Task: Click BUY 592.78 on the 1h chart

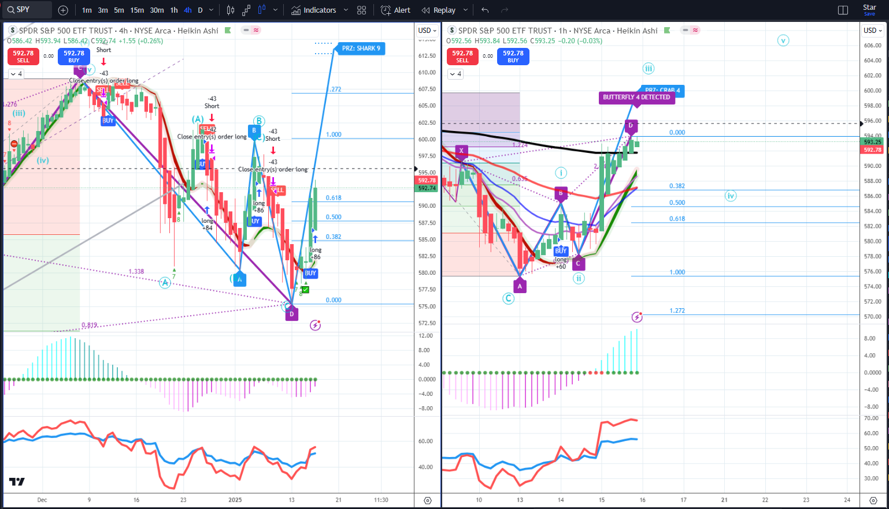Action: [x=513, y=56]
